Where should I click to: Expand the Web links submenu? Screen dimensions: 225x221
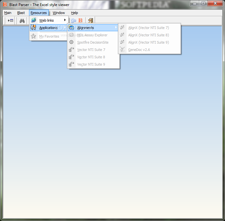click(49, 20)
